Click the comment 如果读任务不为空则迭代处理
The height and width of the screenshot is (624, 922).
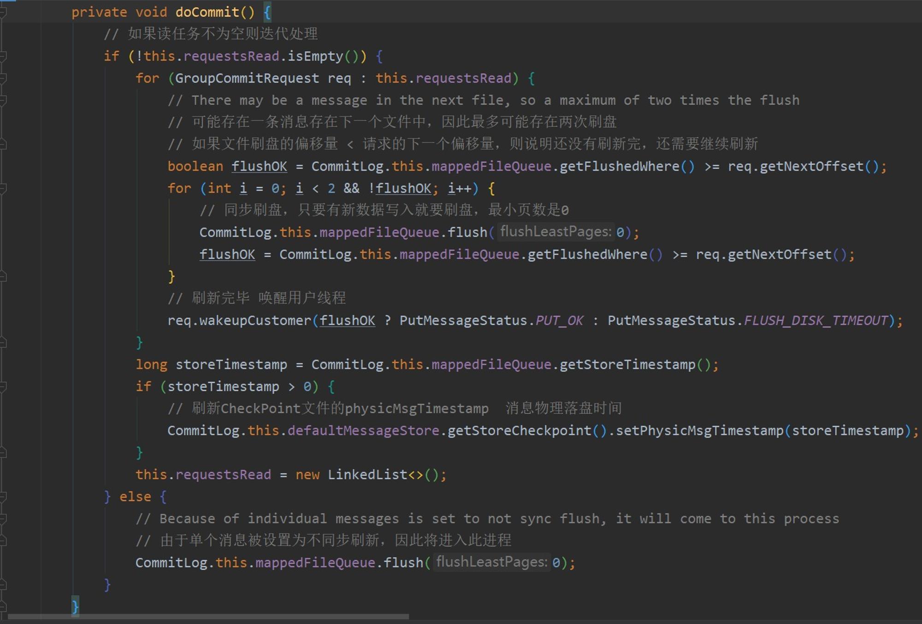click(x=211, y=34)
